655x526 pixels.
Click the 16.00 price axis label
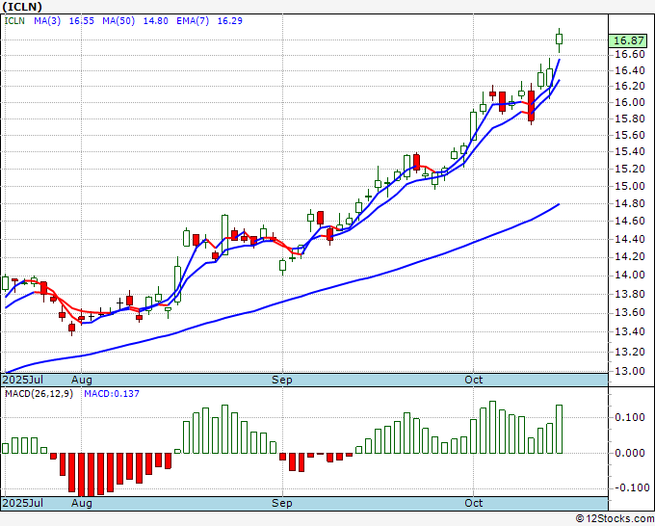(x=630, y=102)
